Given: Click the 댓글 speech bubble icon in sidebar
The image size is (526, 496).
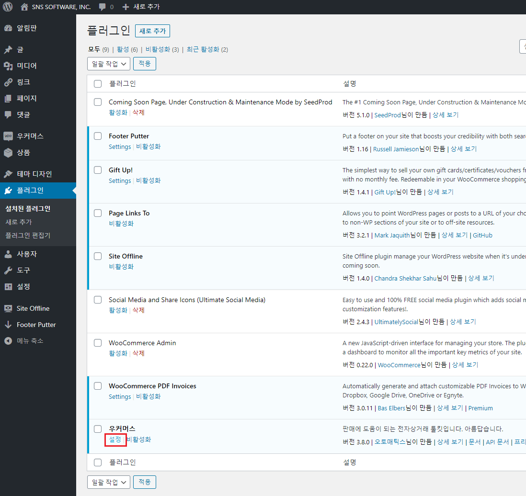Looking at the screenshot, I should click(x=8, y=115).
